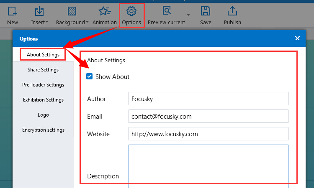Click the Description field label
Image resolution: width=314 pixels, height=188 pixels.
click(x=103, y=176)
